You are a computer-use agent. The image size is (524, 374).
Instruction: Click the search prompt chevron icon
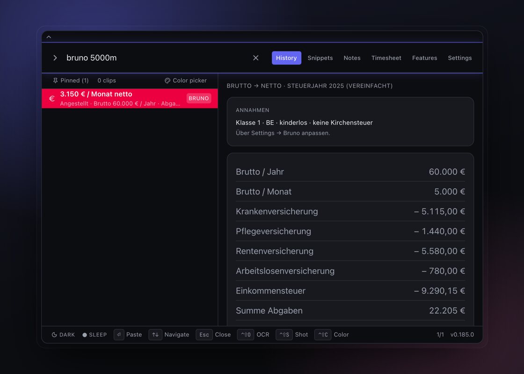[55, 58]
